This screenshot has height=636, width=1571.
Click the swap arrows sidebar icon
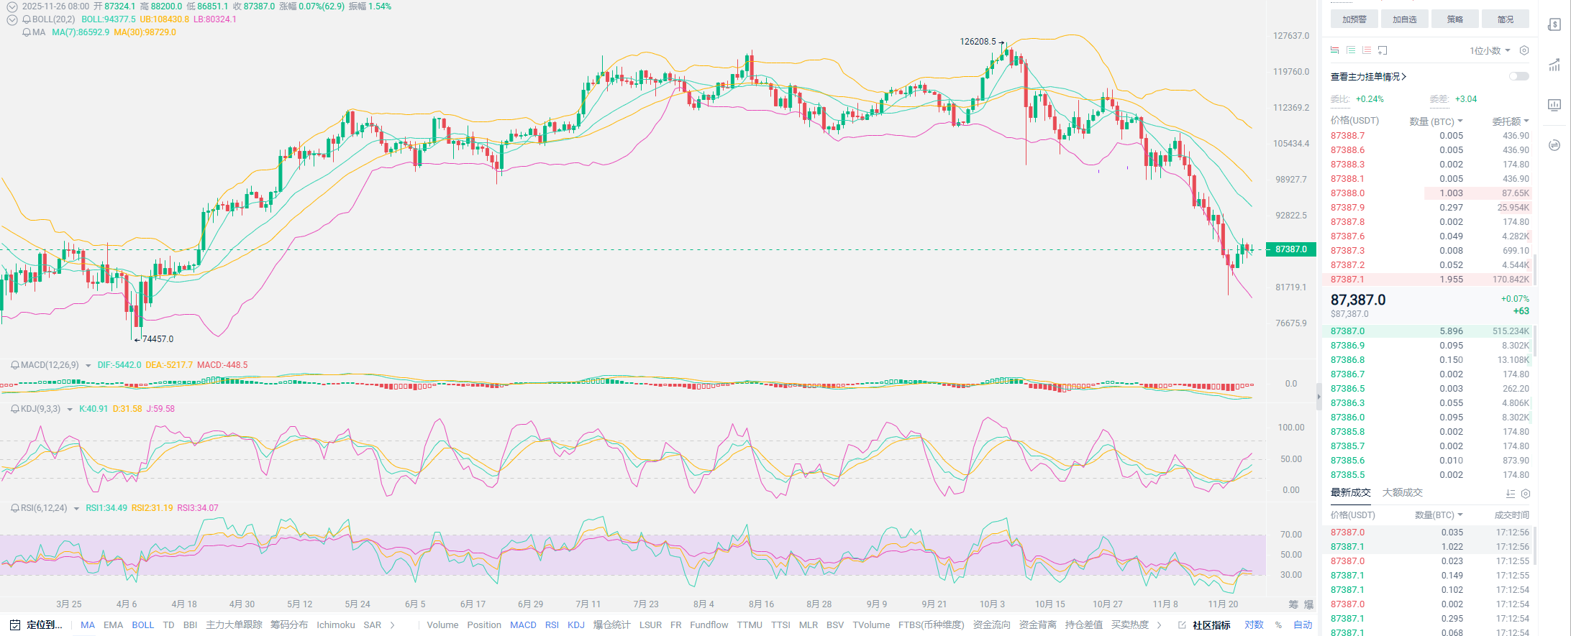tap(1554, 145)
